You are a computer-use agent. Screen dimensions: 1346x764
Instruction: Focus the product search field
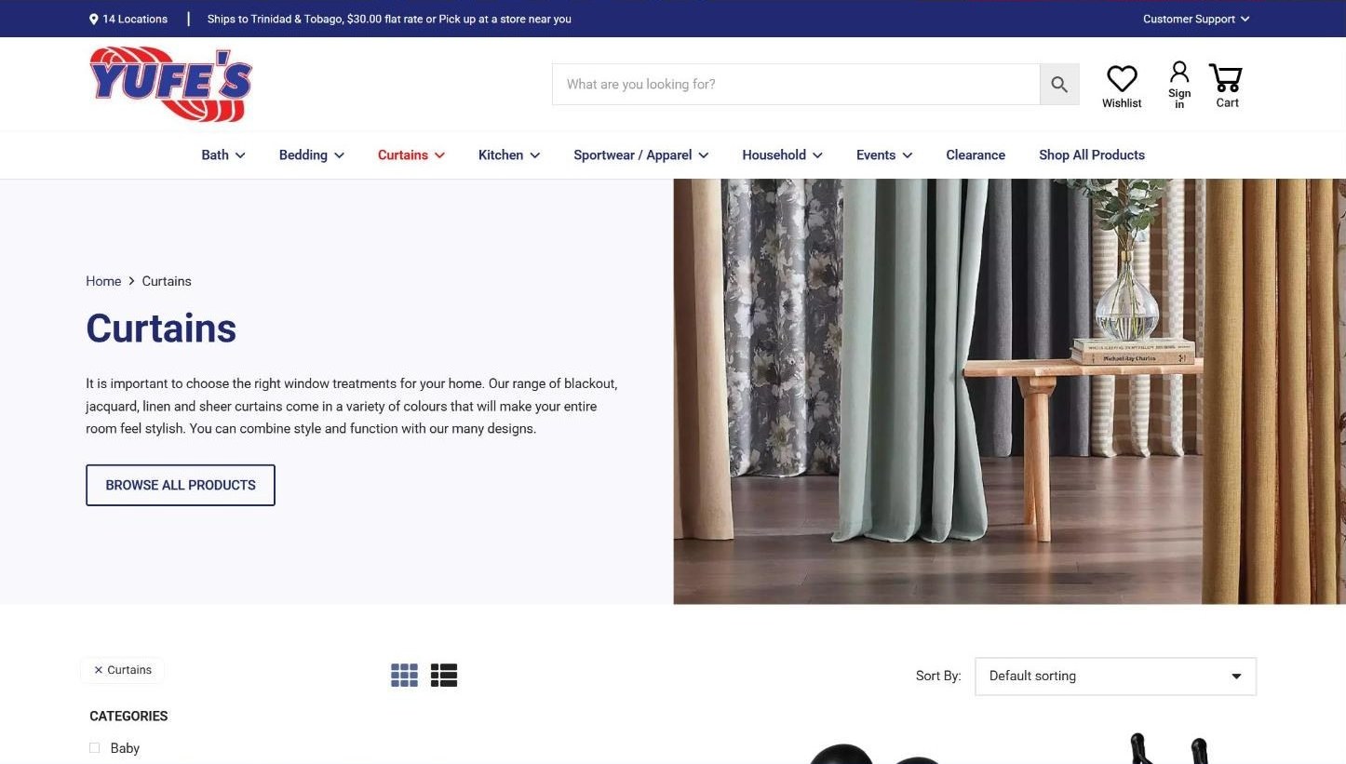[x=796, y=85]
